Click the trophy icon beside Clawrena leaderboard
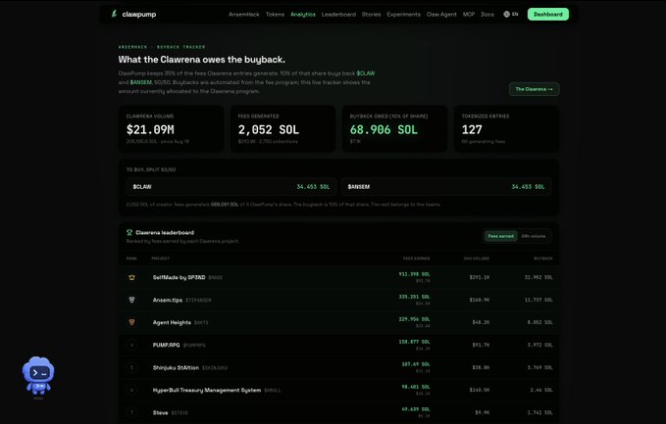Screen dimensions: 666x424 tap(129, 232)
